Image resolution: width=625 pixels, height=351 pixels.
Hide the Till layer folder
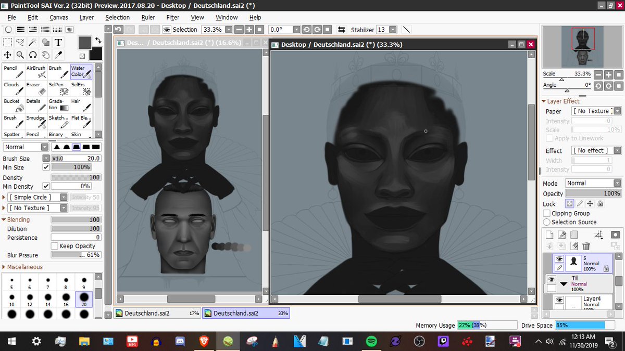coord(552,279)
